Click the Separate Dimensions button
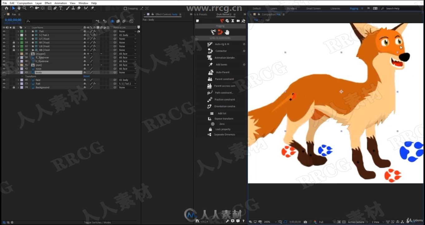Screen dimensions: 425x225 coord(221,135)
